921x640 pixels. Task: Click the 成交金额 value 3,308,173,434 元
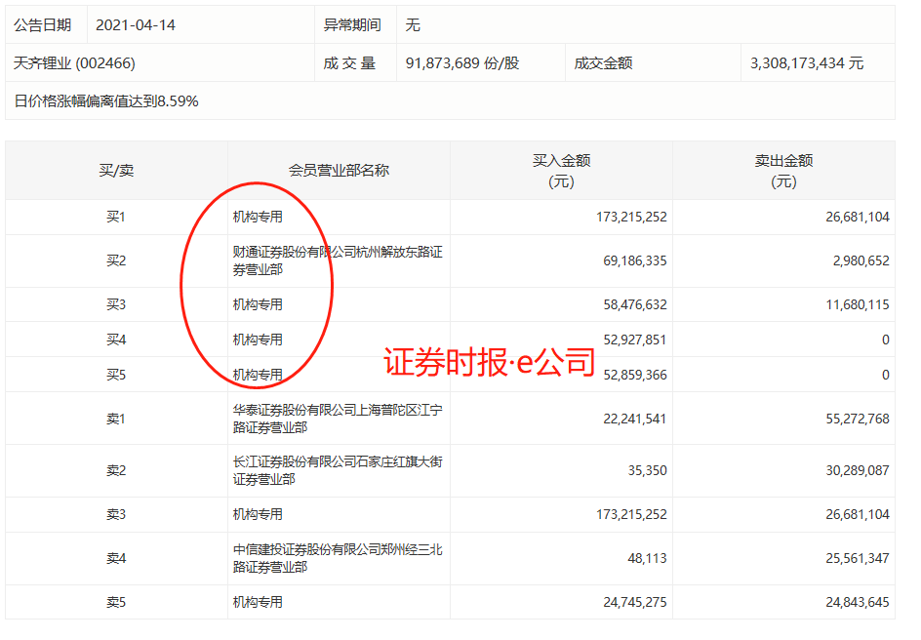click(x=807, y=63)
